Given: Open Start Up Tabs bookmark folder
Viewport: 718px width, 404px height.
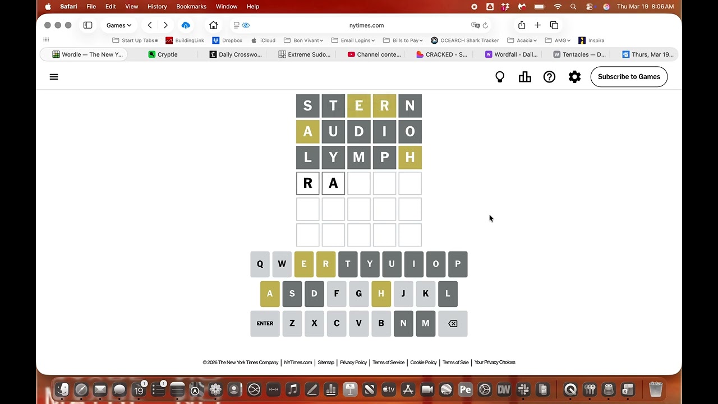Looking at the screenshot, I should click(x=135, y=40).
